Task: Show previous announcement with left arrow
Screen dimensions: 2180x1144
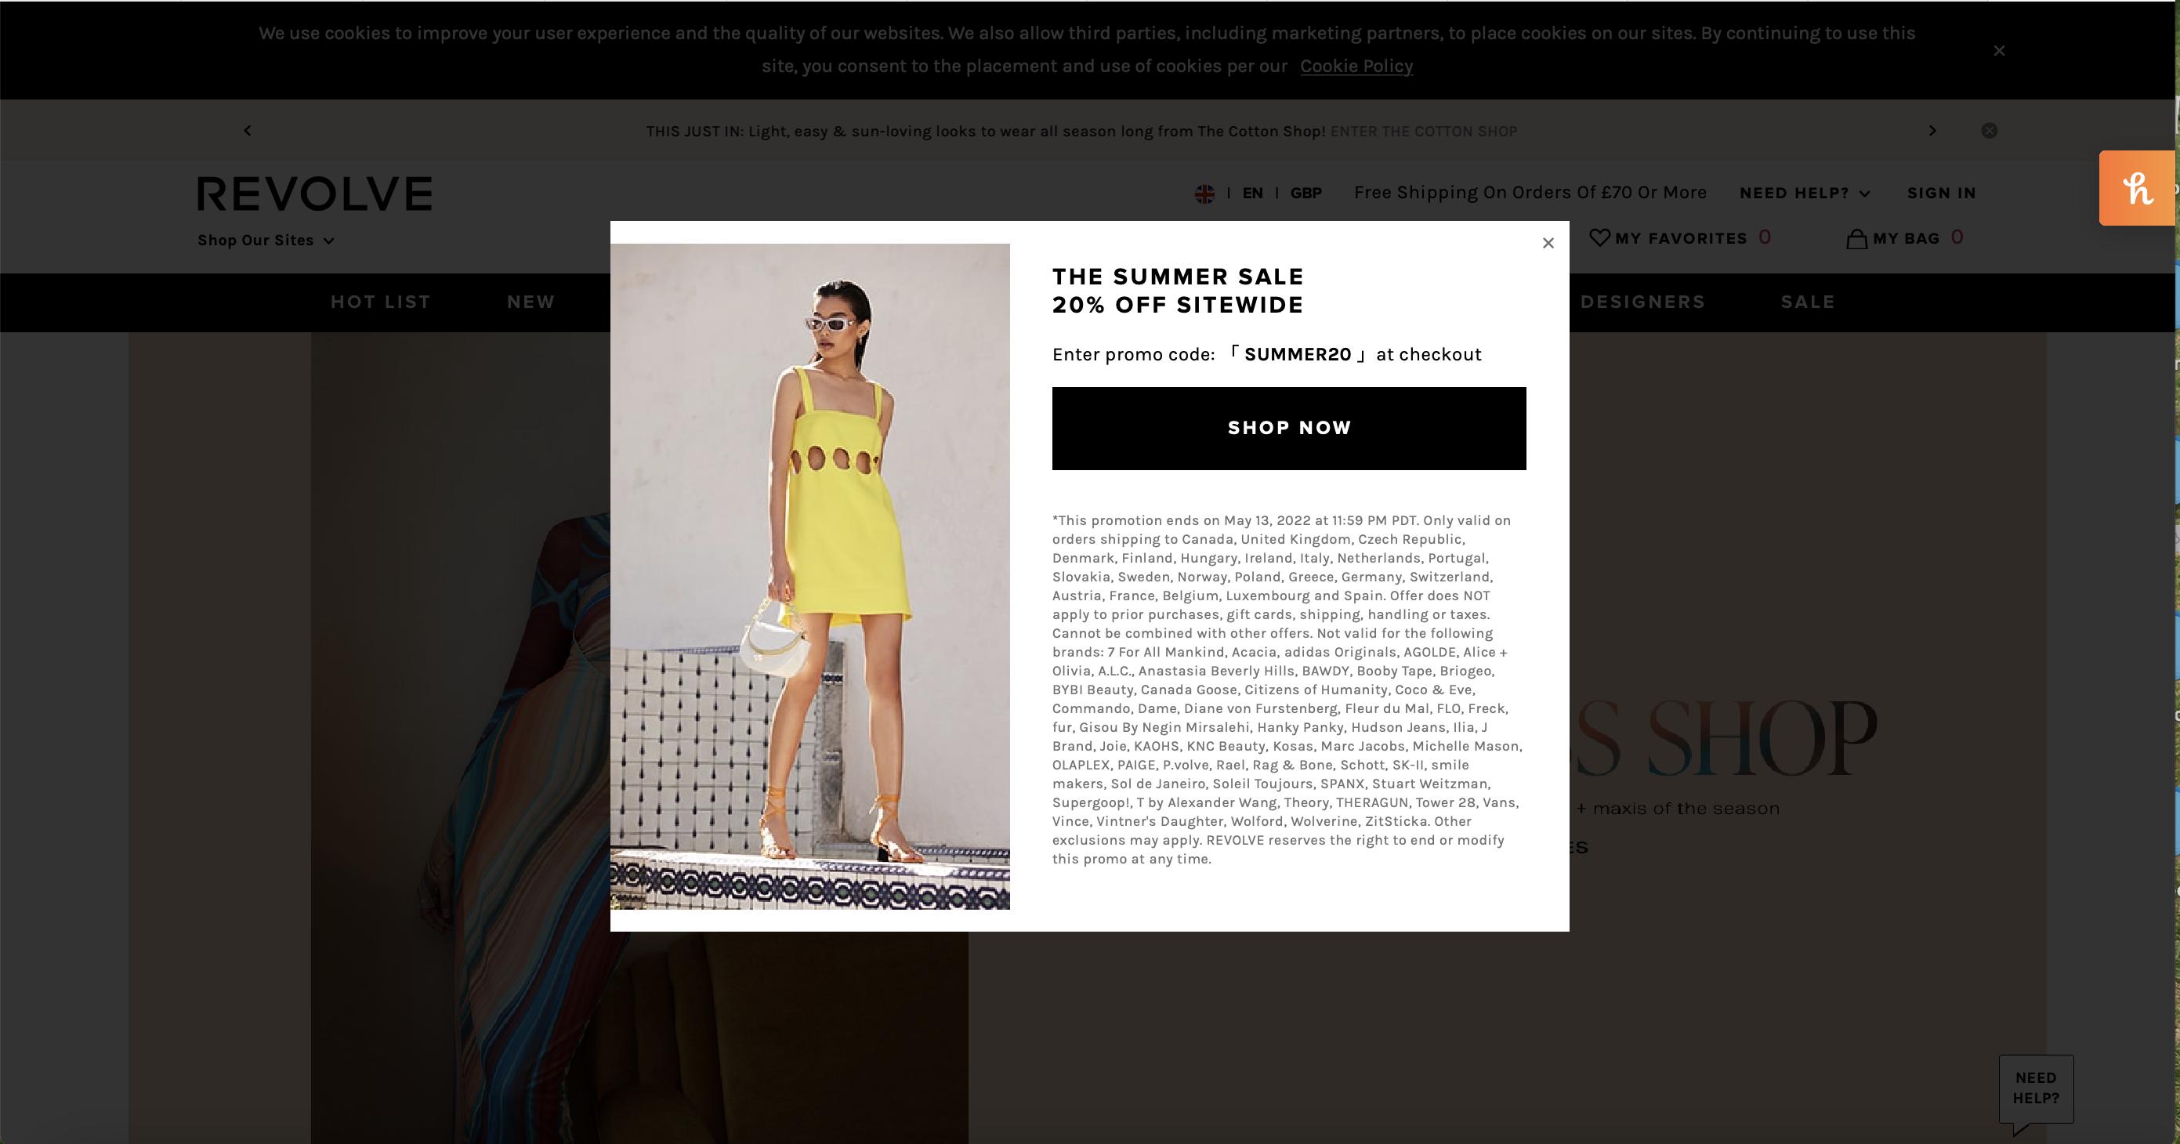Action: pyautogui.click(x=247, y=130)
